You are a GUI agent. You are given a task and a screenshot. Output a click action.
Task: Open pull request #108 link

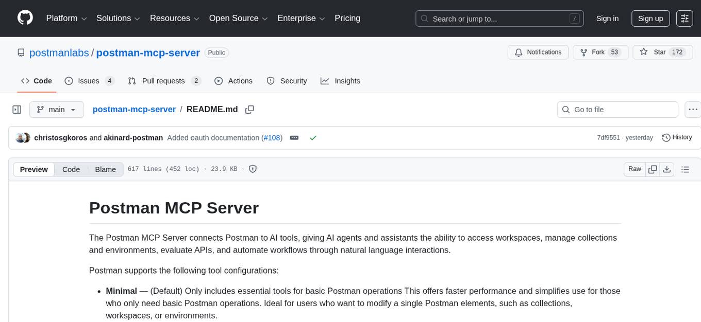[272, 137]
